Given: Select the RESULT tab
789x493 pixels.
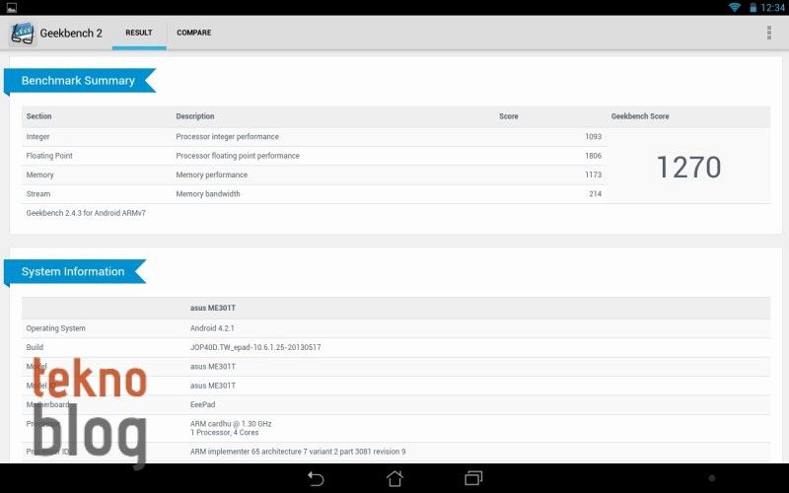Looking at the screenshot, I should coord(139,33).
